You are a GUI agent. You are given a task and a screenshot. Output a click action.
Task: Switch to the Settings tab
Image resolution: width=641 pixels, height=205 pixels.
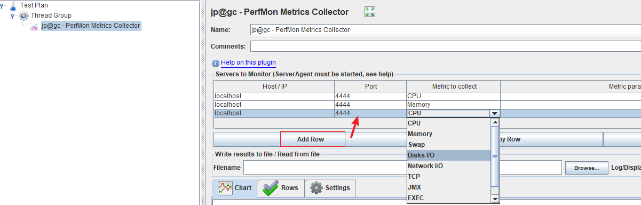pyautogui.click(x=330, y=188)
